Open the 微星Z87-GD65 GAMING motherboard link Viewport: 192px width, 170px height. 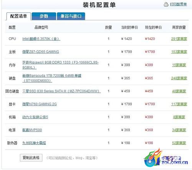tap(41, 52)
